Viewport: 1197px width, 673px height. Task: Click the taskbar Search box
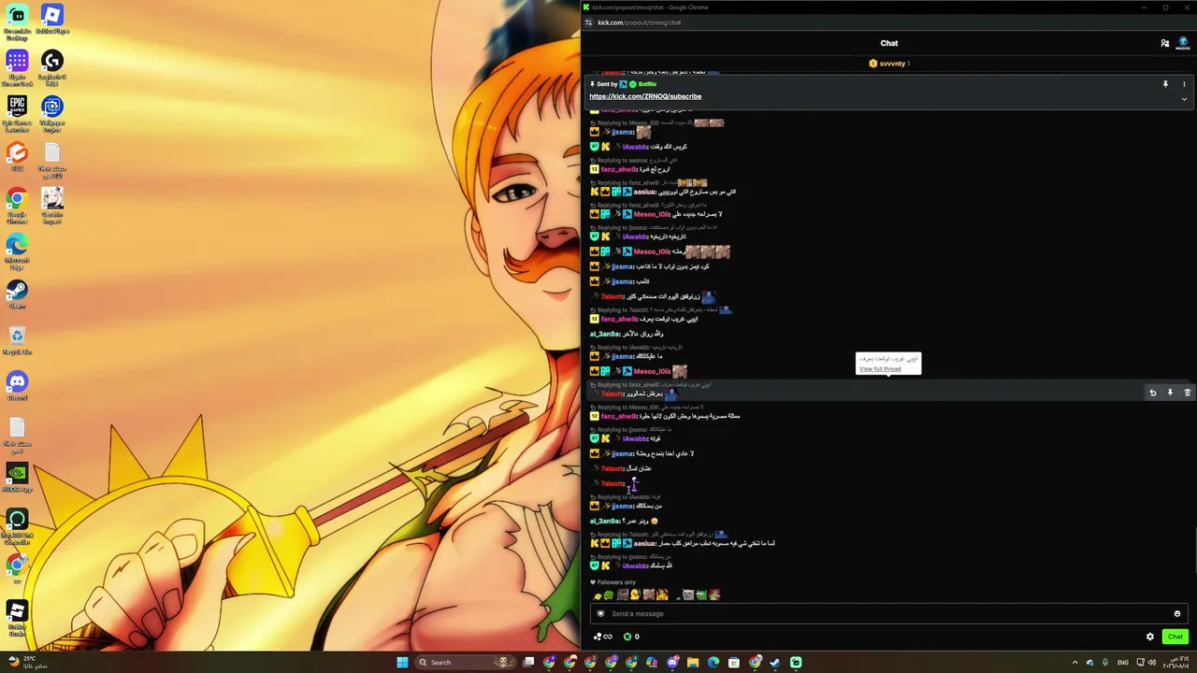[x=468, y=662]
